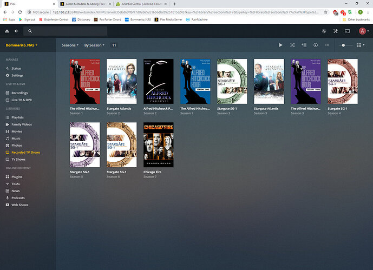Image resolution: width=373 pixels, height=270 pixels.
Task: Open Stargate SG-1 Season 5 poster
Action: [x=84, y=145]
